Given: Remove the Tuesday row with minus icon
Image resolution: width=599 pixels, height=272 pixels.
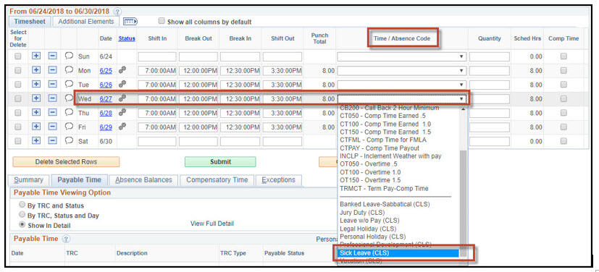Looking at the screenshot, I should [53, 85].
